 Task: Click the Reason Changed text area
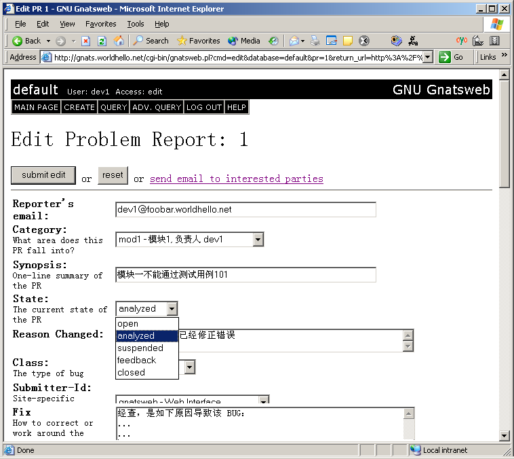tap(290, 340)
